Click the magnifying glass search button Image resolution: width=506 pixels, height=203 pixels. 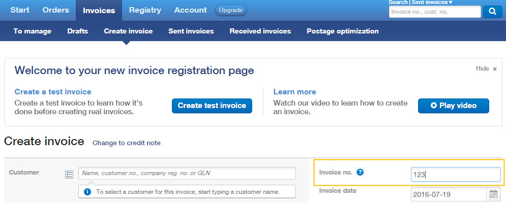492,12
